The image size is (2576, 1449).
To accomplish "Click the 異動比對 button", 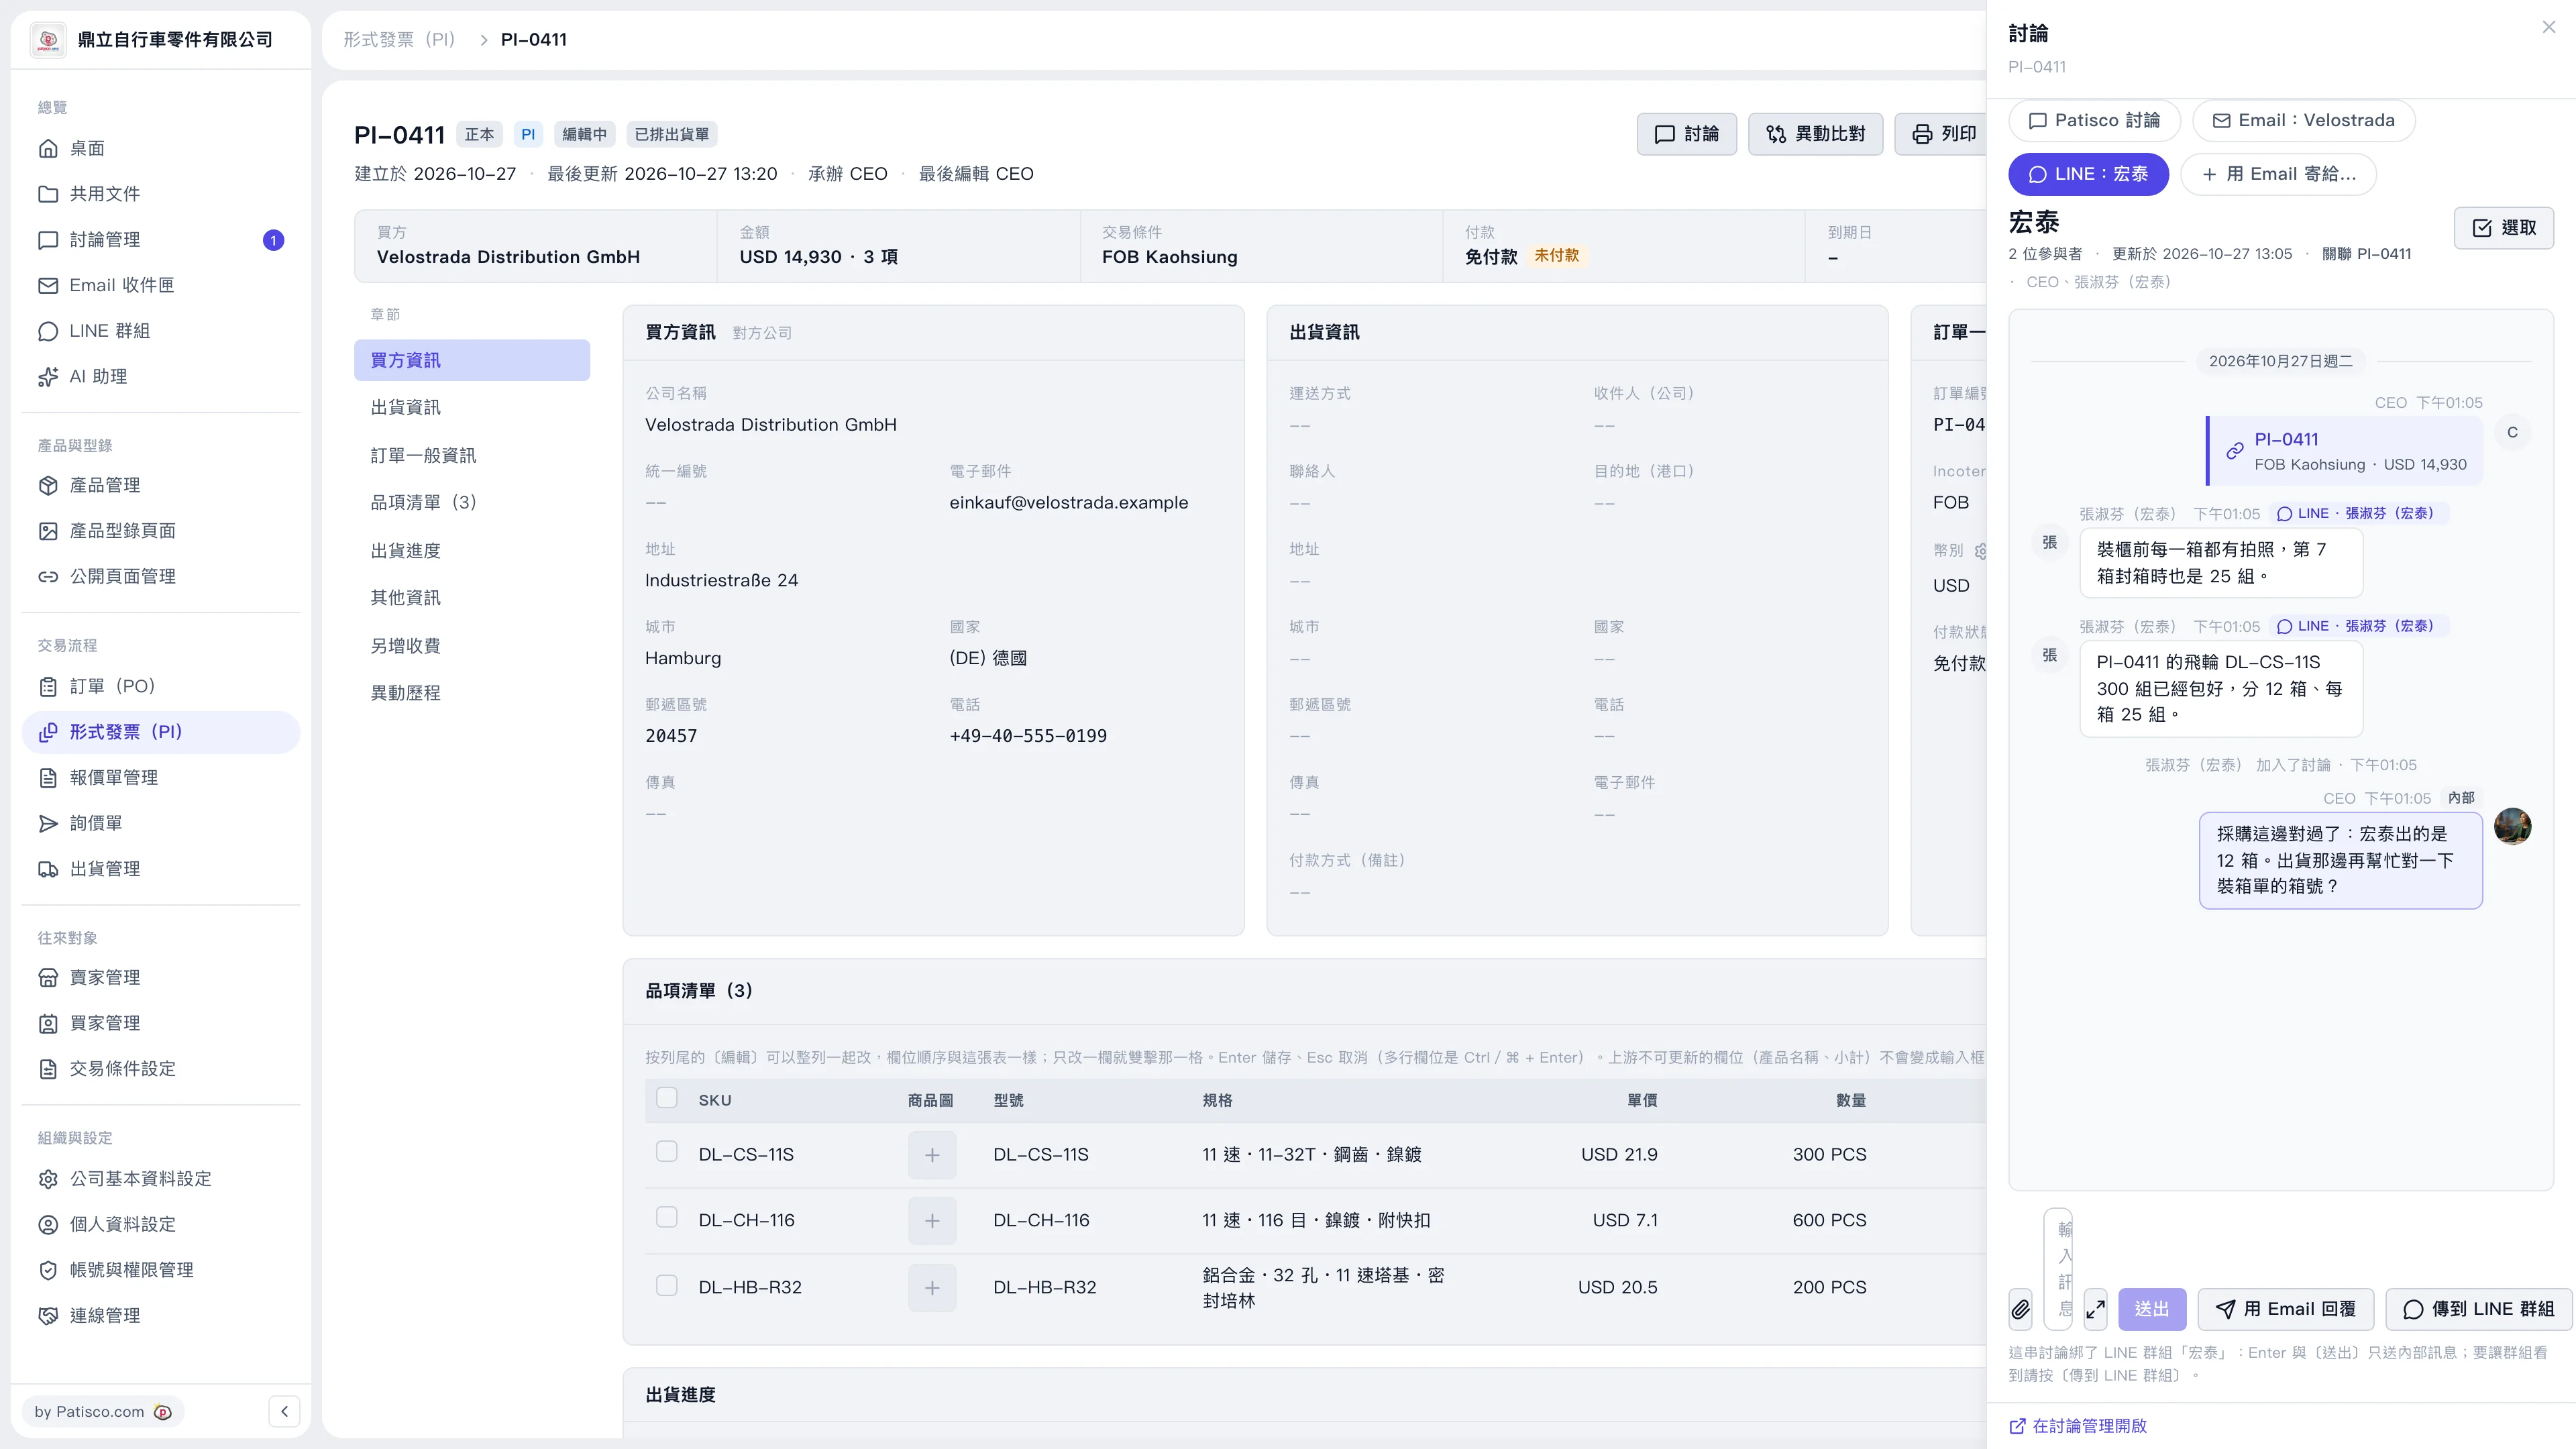I will (x=1815, y=134).
